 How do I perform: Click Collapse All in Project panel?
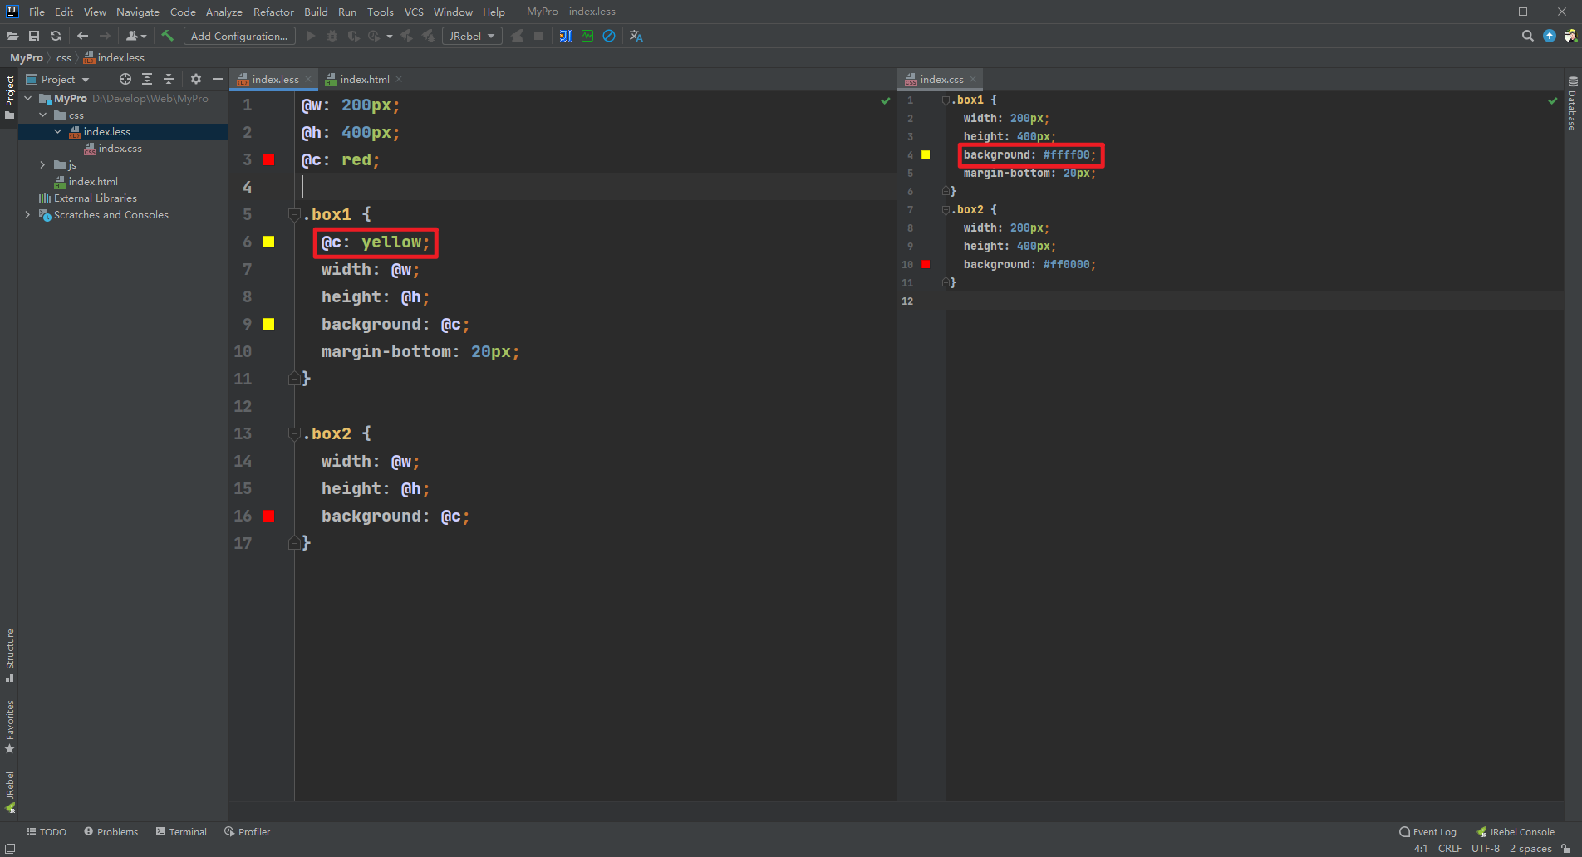[x=169, y=79]
